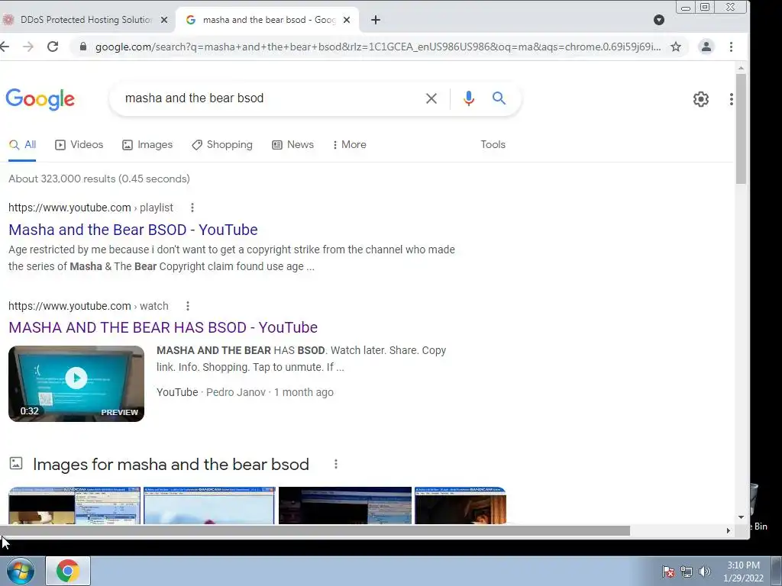Bookmark this page with star icon
Screen dimensions: 782x586
pos(675,47)
